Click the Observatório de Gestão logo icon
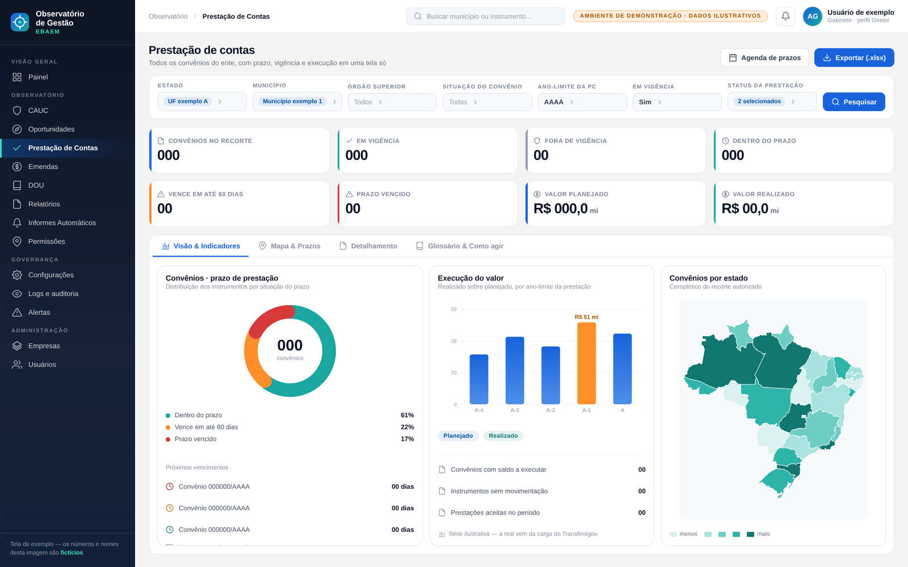The height and width of the screenshot is (567, 908). 20,22
